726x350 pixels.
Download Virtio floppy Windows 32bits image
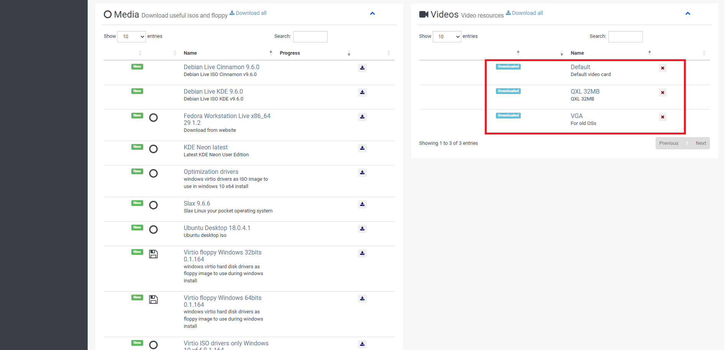pyautogui.click(x=362, y=253)
